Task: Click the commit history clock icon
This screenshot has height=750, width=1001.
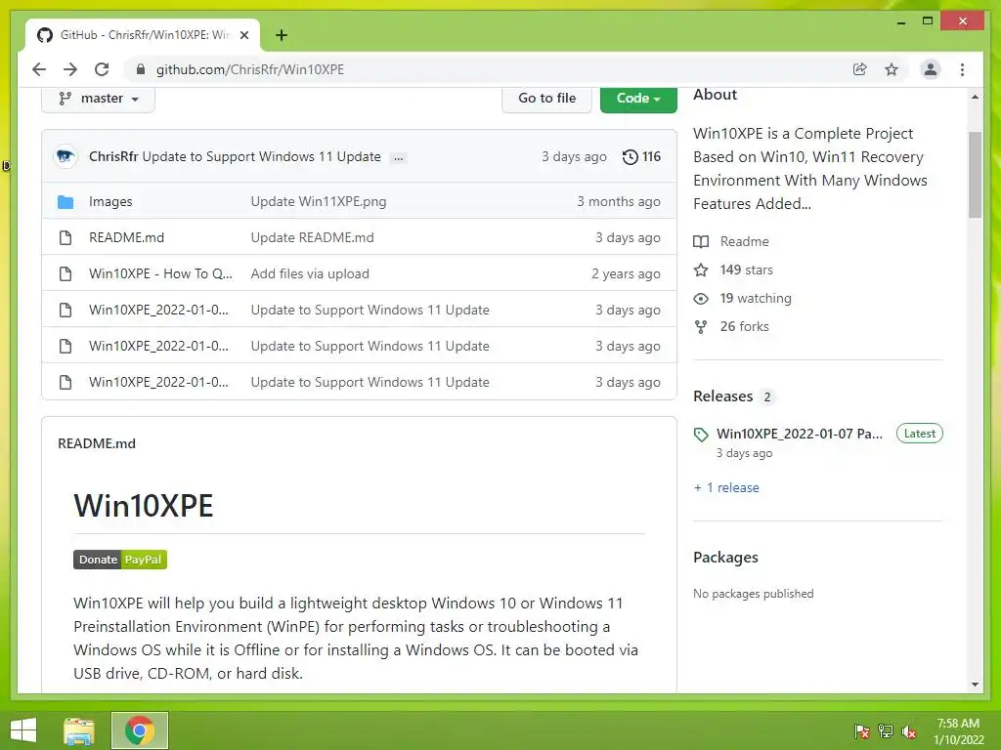Action: pos(631,157)
